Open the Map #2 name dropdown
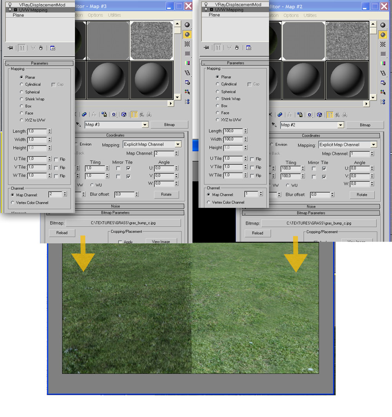392x417 pixels. (341, 125)
